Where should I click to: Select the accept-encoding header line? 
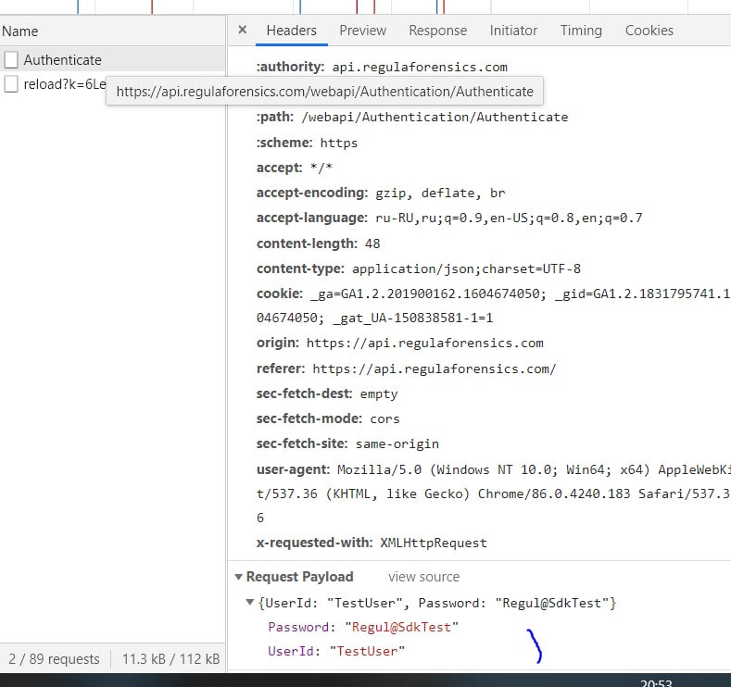point(381,193)
